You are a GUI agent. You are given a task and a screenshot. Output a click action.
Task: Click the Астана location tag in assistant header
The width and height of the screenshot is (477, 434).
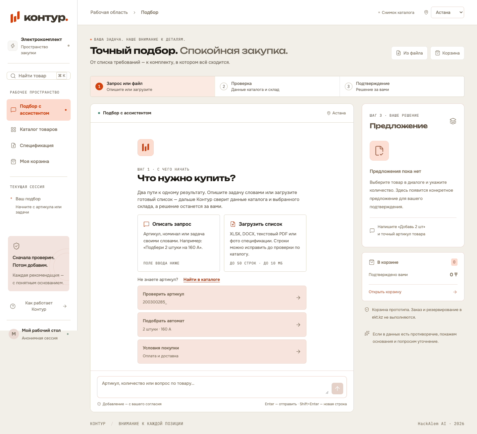(336, 113)
